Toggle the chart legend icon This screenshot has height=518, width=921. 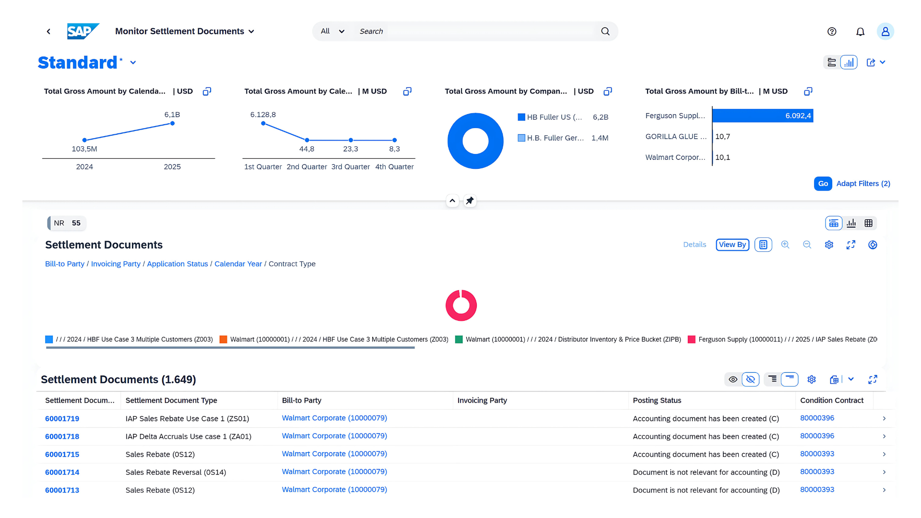pos(763,245)
